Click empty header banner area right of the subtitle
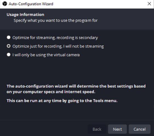Viewport: 154px width, 136px height. (x=125, y=20)
